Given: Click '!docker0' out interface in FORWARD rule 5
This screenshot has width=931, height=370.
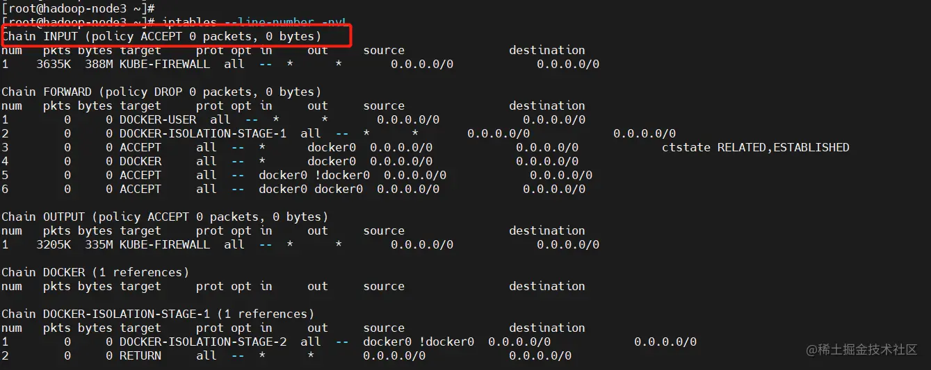Looking at the screenshot, I should point(342,175).
